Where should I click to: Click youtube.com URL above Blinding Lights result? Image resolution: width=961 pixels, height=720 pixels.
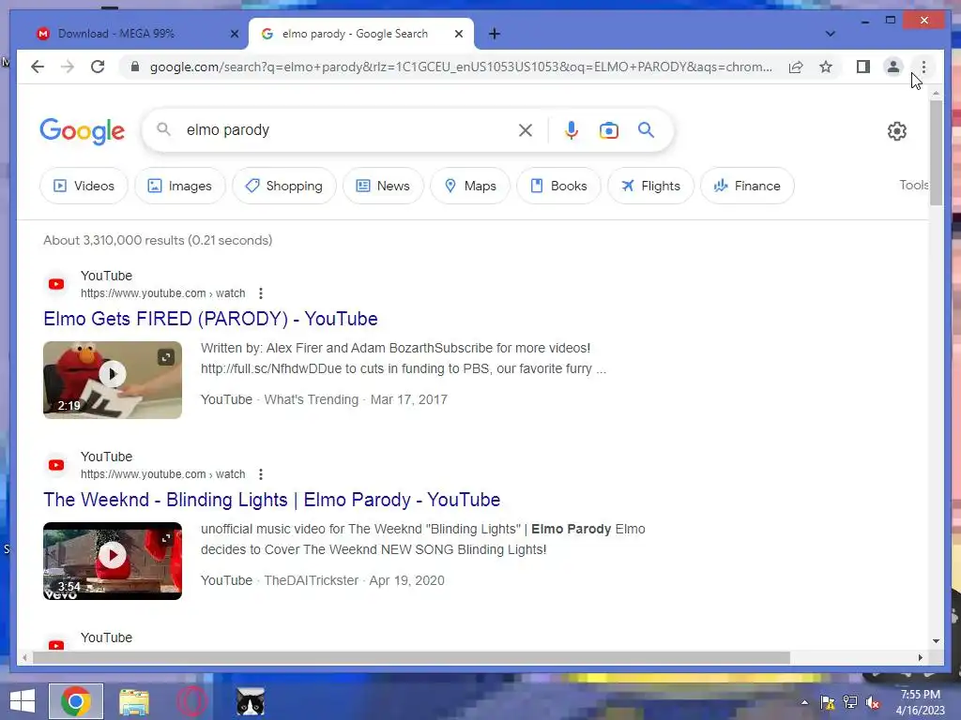[162, 474]
